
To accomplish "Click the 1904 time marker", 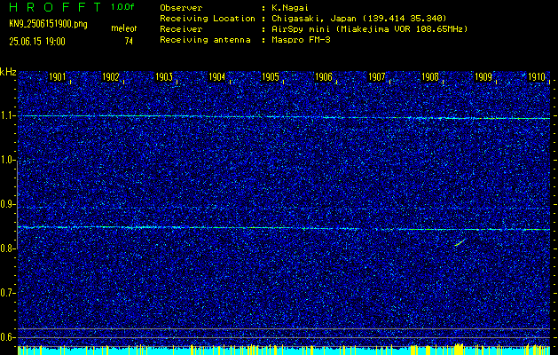I will (x=216, y=77).
